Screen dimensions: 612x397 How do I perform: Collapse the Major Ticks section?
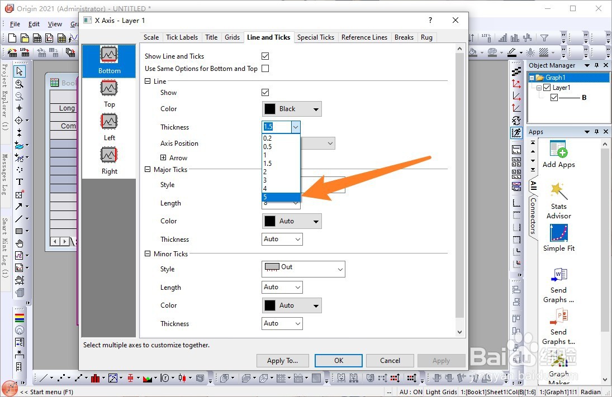pos(148,169)
